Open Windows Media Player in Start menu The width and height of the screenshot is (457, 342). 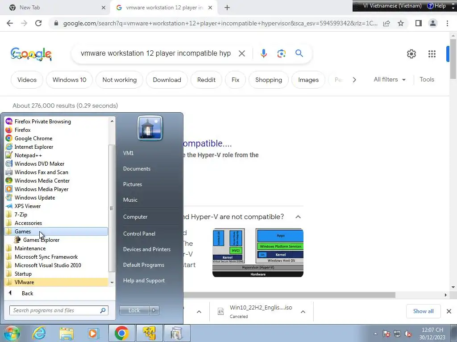point(42,189)
